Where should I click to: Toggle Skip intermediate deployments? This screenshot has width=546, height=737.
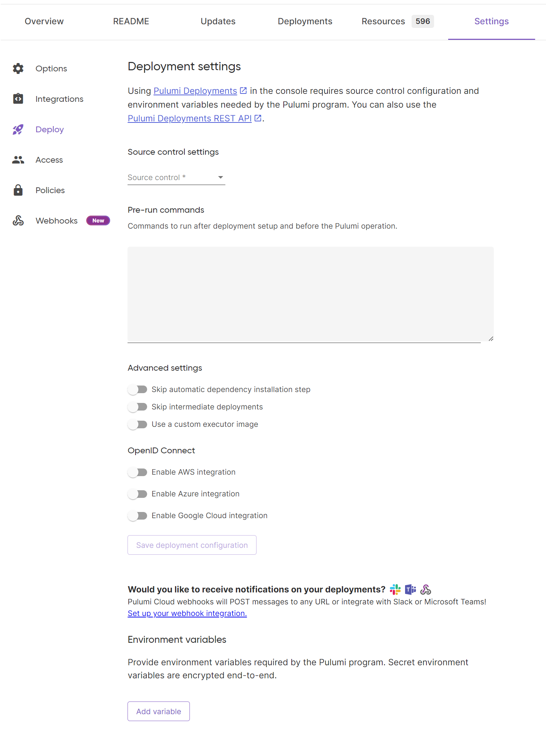[x=137, y=407]
